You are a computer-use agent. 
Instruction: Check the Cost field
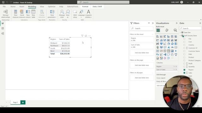[x=184, y=42]
